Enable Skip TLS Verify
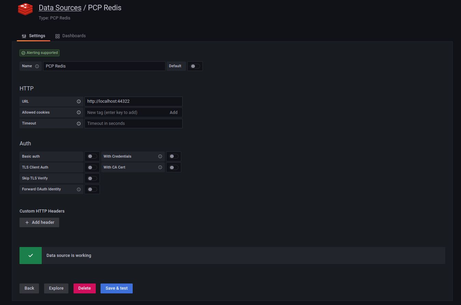This screenshot has height=305, width=461. pyautogui.click(x=92, y=178)
